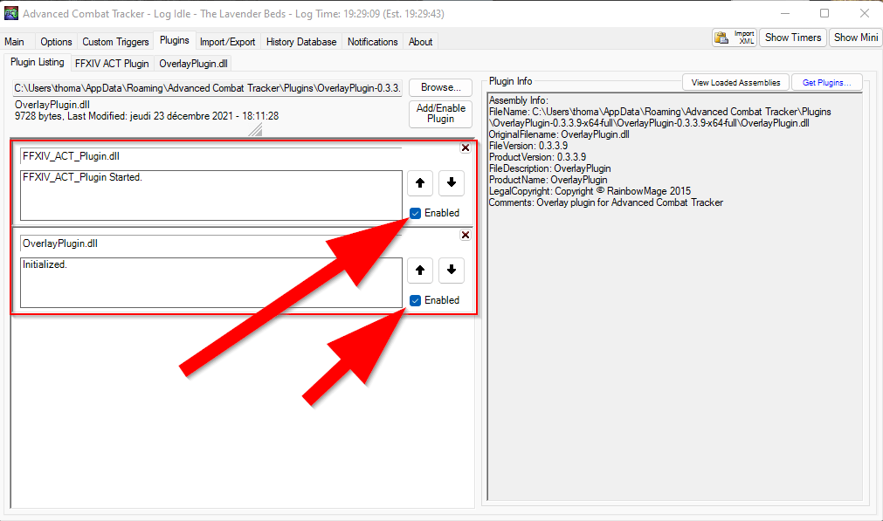Click the Import XML icon button
The width and height of the screenshot is (883, 521).
click(x=734, y=37)
